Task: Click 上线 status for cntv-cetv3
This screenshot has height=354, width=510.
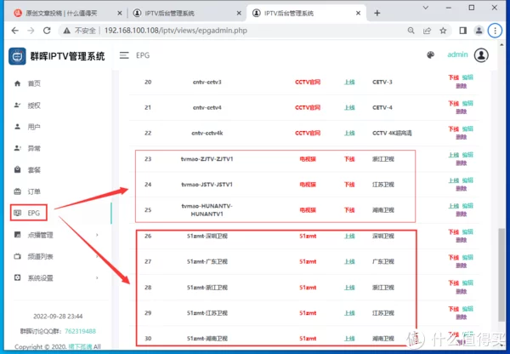Action: pyautogui.click(x=349, y=82)
